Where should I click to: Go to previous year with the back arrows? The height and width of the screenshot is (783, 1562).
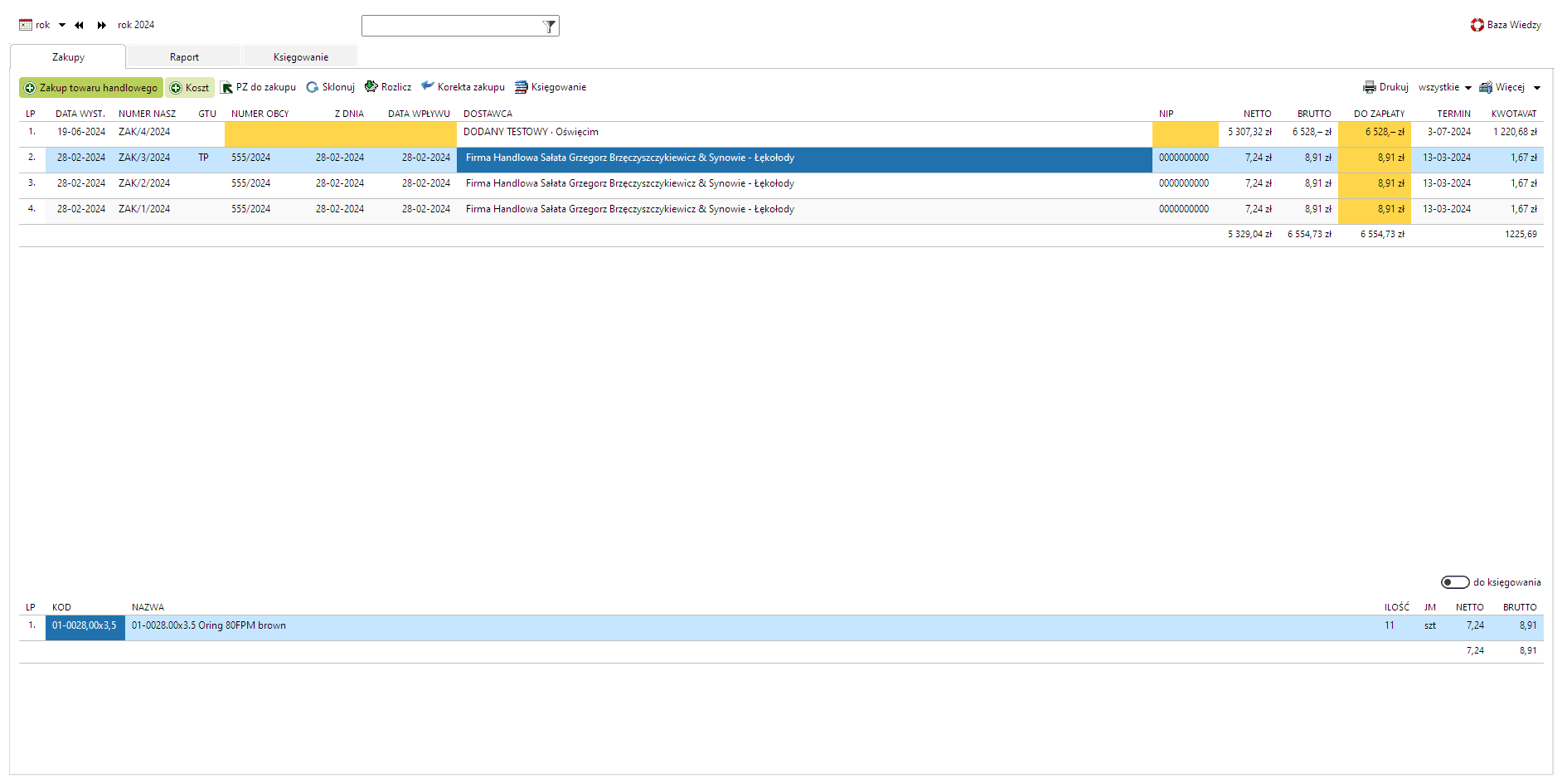coord(80,25)
